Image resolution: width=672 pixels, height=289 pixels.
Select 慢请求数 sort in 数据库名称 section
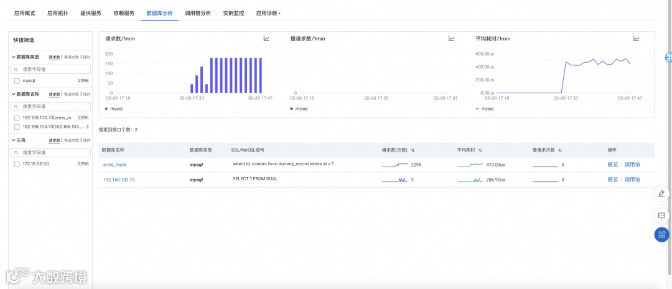click(72, 94)
